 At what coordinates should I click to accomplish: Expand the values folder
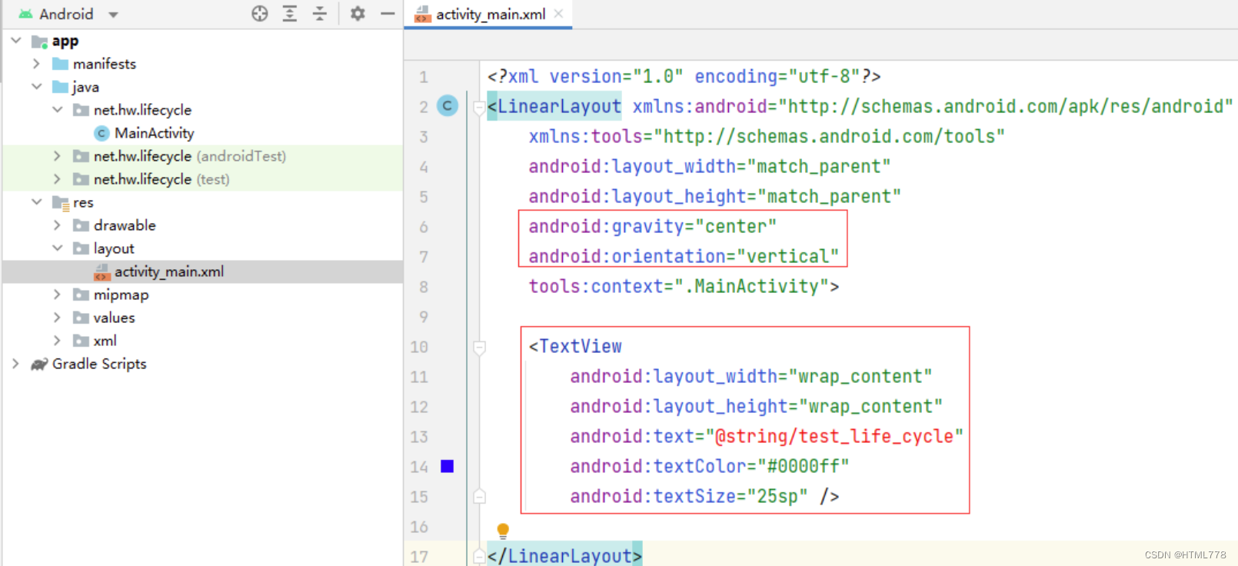point(57,317)
